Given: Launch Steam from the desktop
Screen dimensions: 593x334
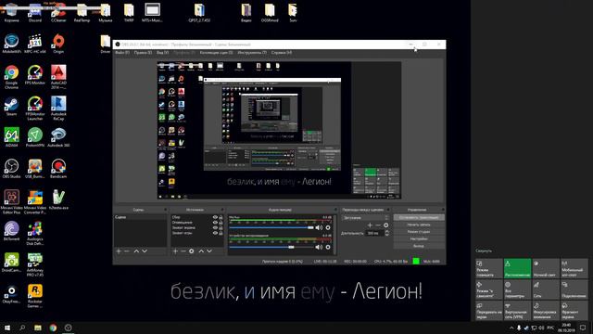Looking at the screenshot, I should 11,107.
